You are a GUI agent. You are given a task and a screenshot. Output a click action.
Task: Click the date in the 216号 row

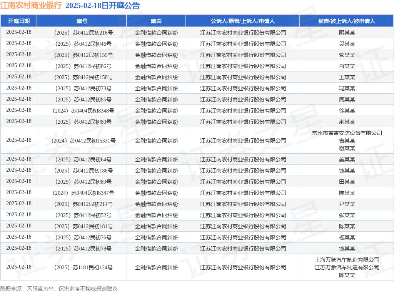(19, 32)
